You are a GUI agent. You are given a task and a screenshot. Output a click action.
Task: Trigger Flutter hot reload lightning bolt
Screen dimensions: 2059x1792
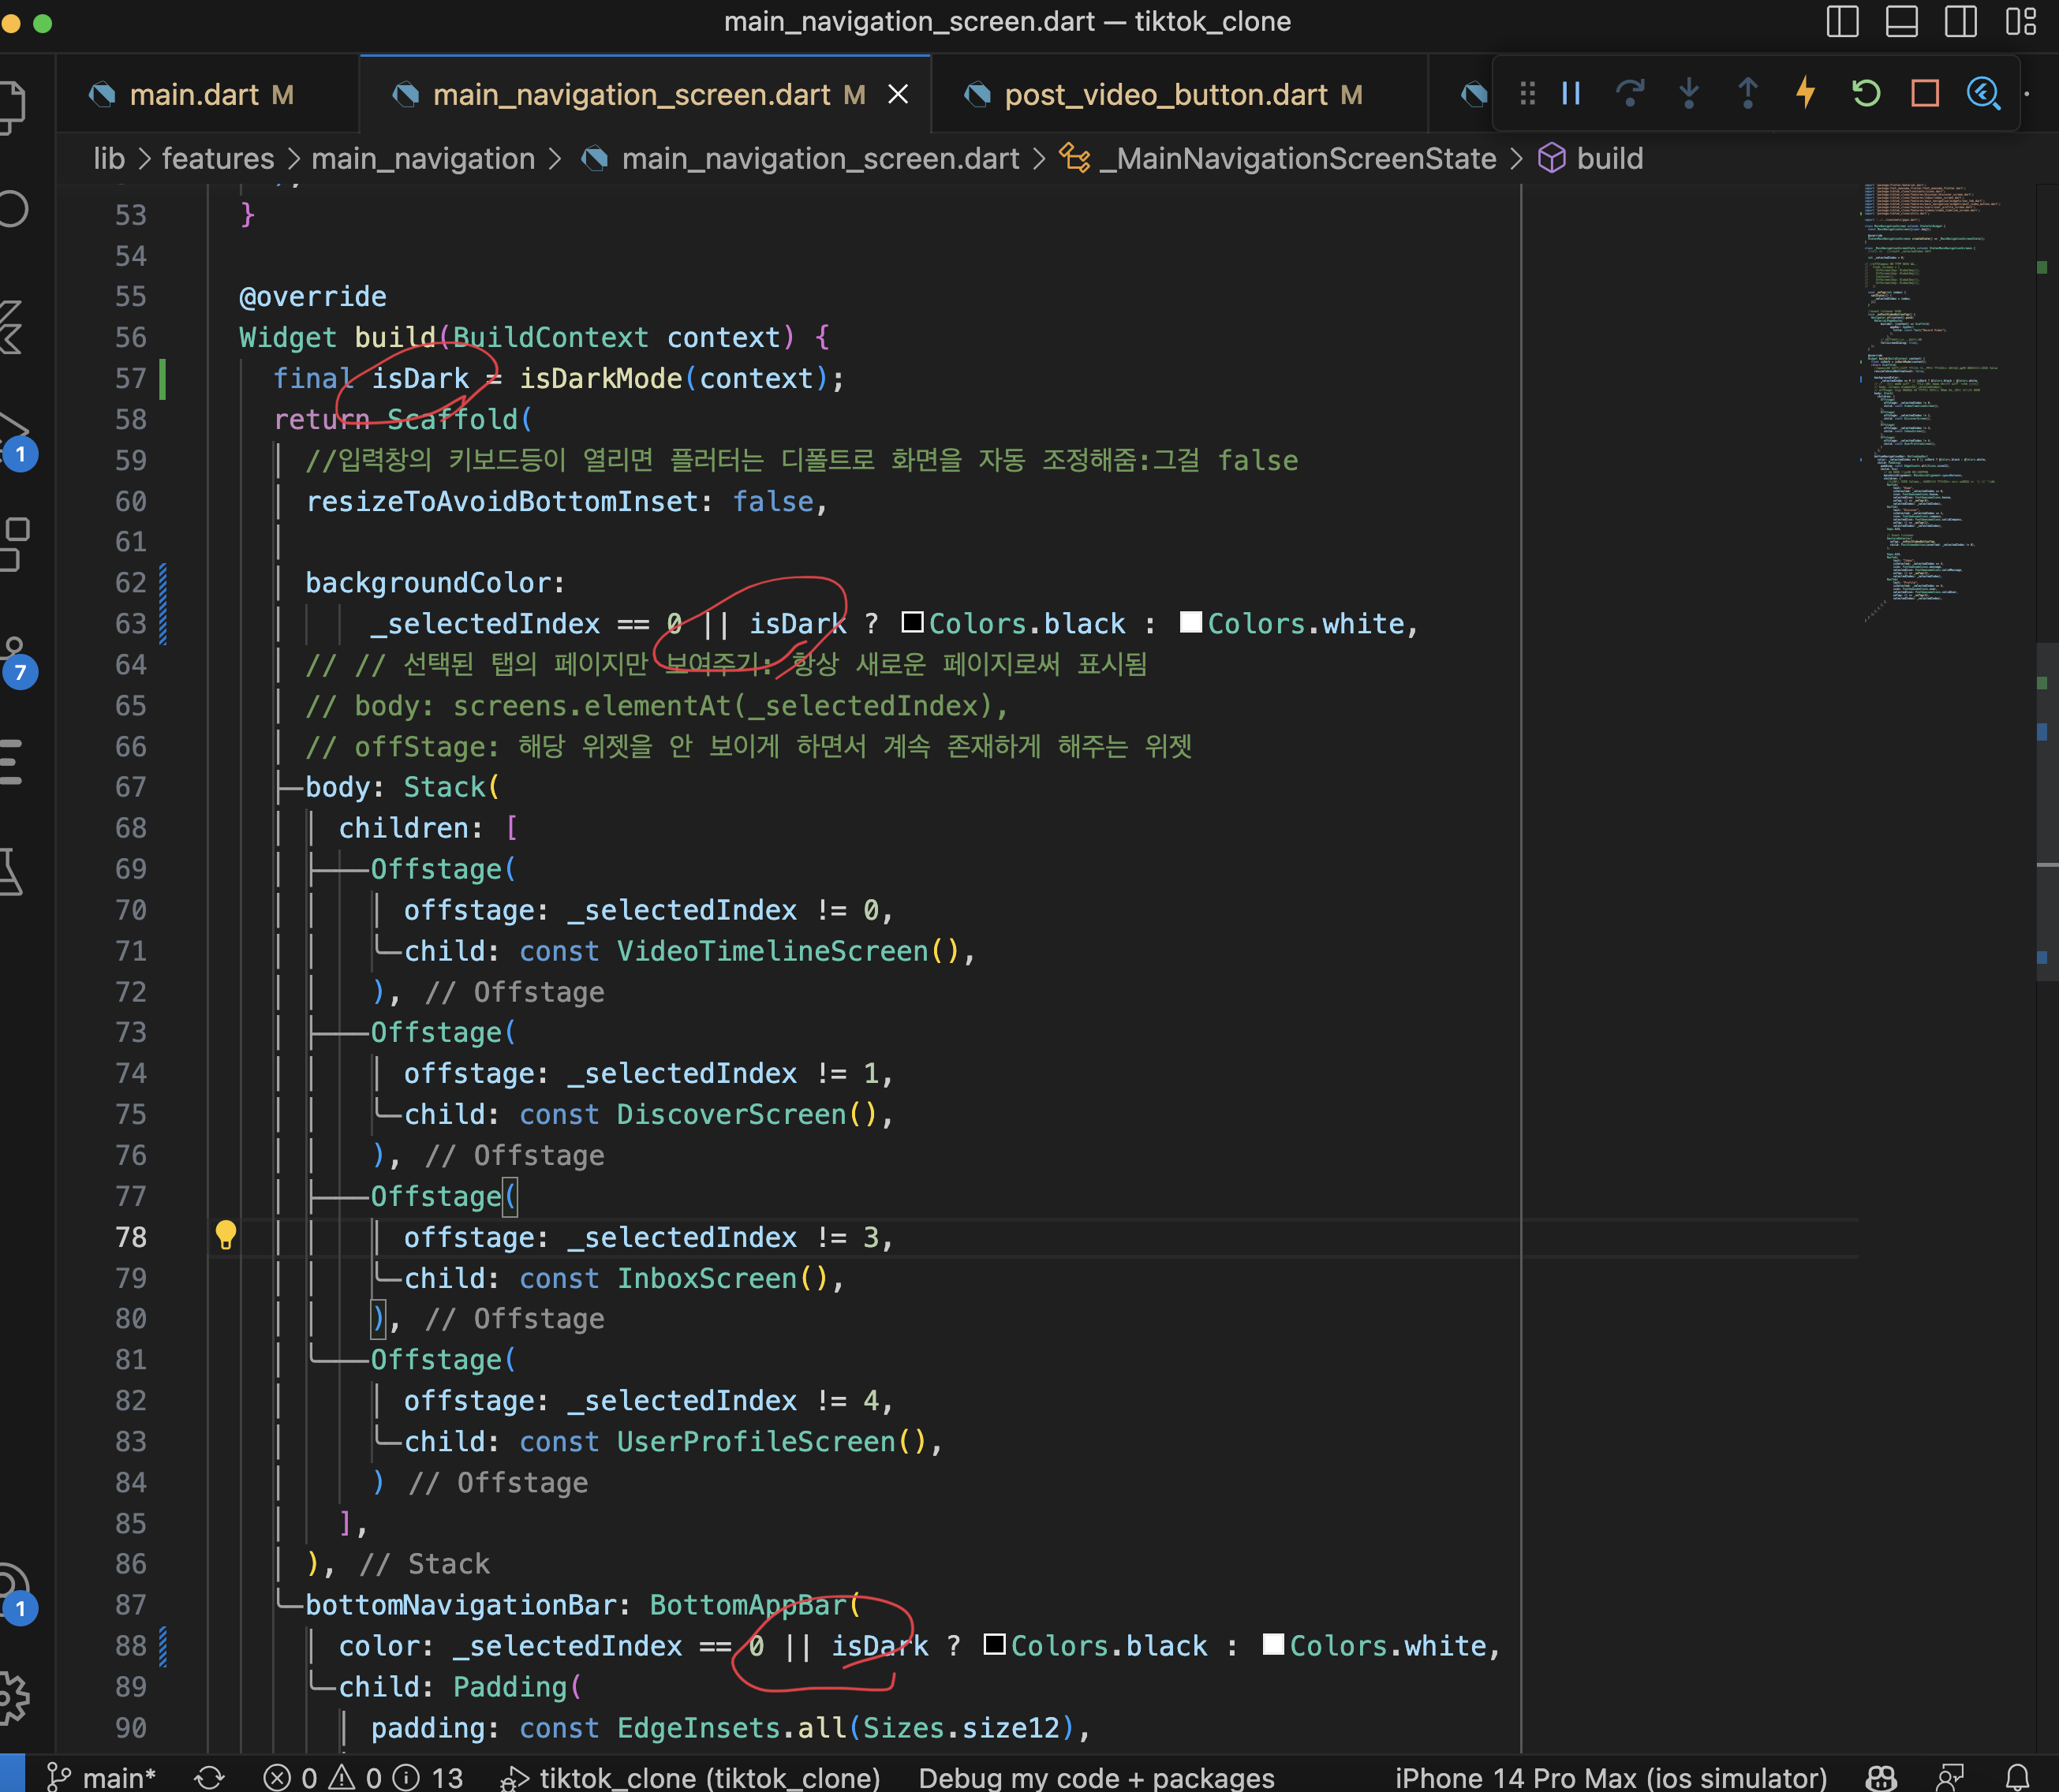tap(1806, 93)
